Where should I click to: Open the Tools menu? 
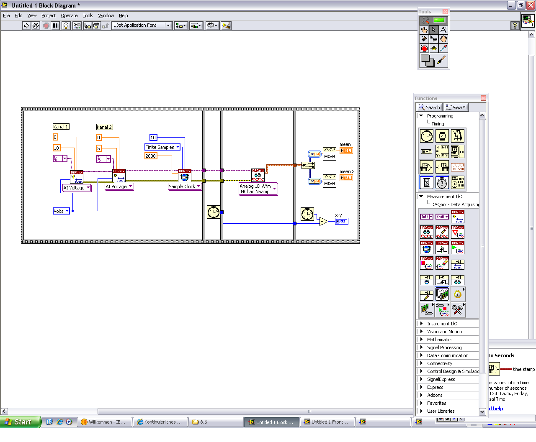point(88,15)
